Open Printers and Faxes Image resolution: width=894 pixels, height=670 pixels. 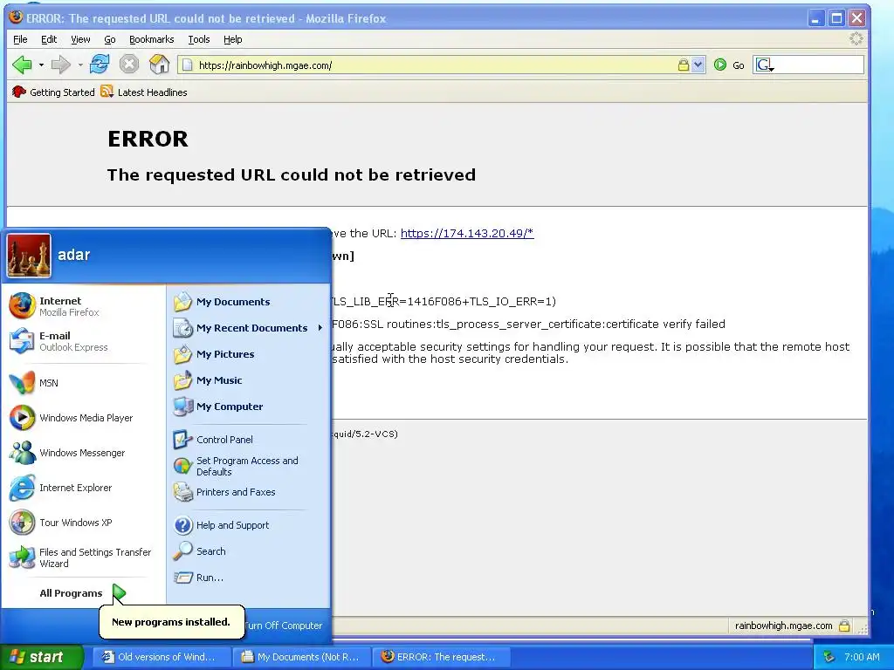[249, 492]
